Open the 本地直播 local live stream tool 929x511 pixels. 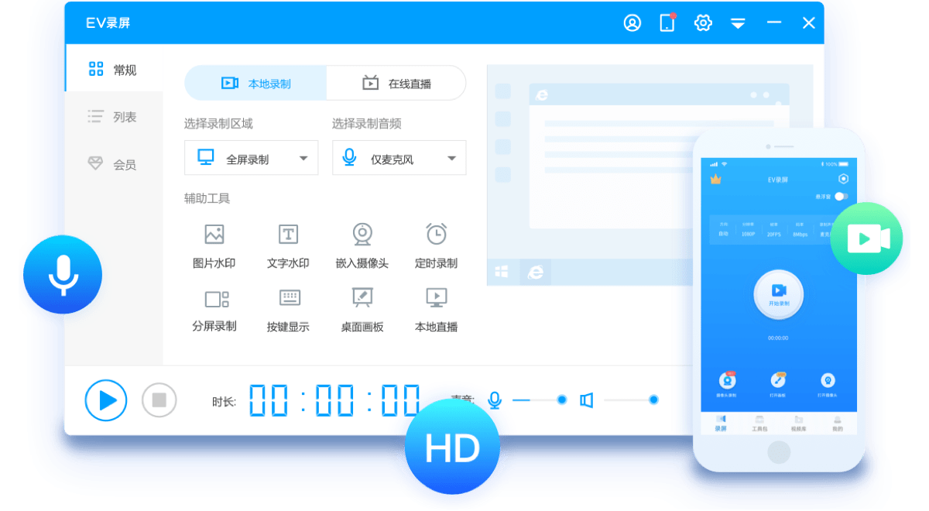[x=436, y=310]
